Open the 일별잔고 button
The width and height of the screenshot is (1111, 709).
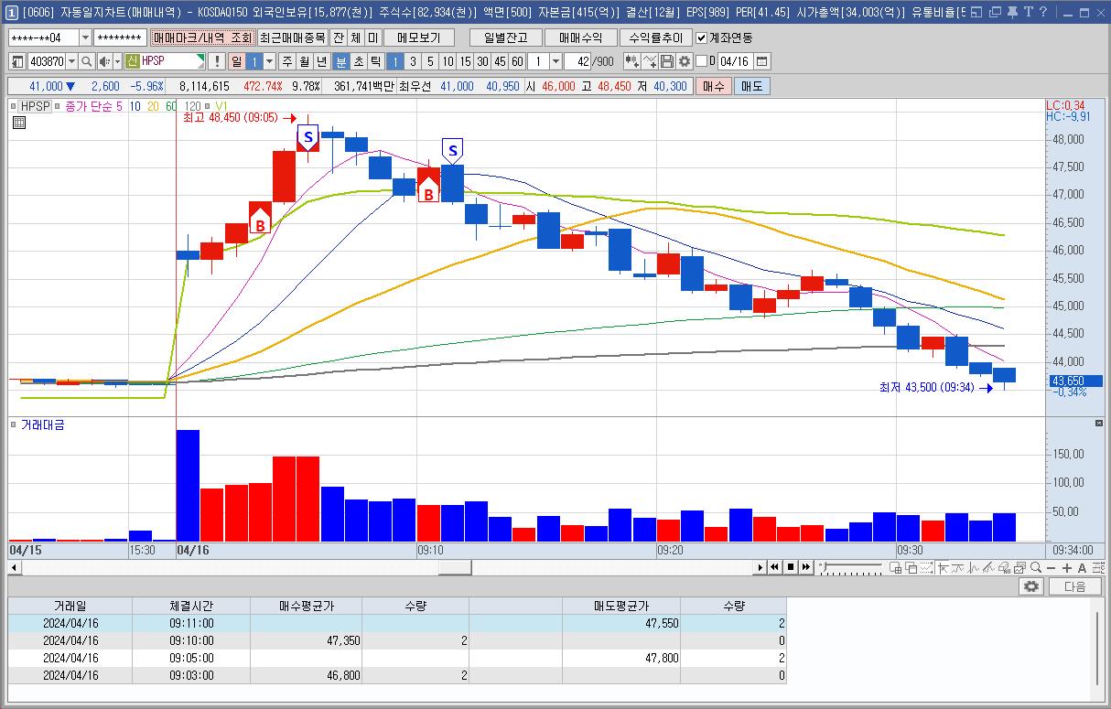(x=505, y=38)
